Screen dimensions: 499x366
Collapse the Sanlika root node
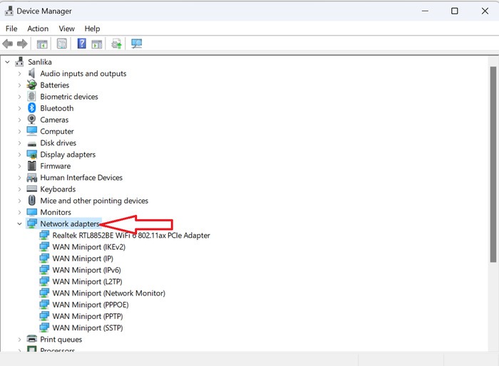[x=7, y=62]
